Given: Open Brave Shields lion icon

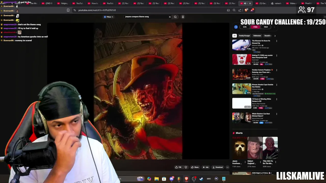Looking at the screenshot, I should (x=246, y=10).
